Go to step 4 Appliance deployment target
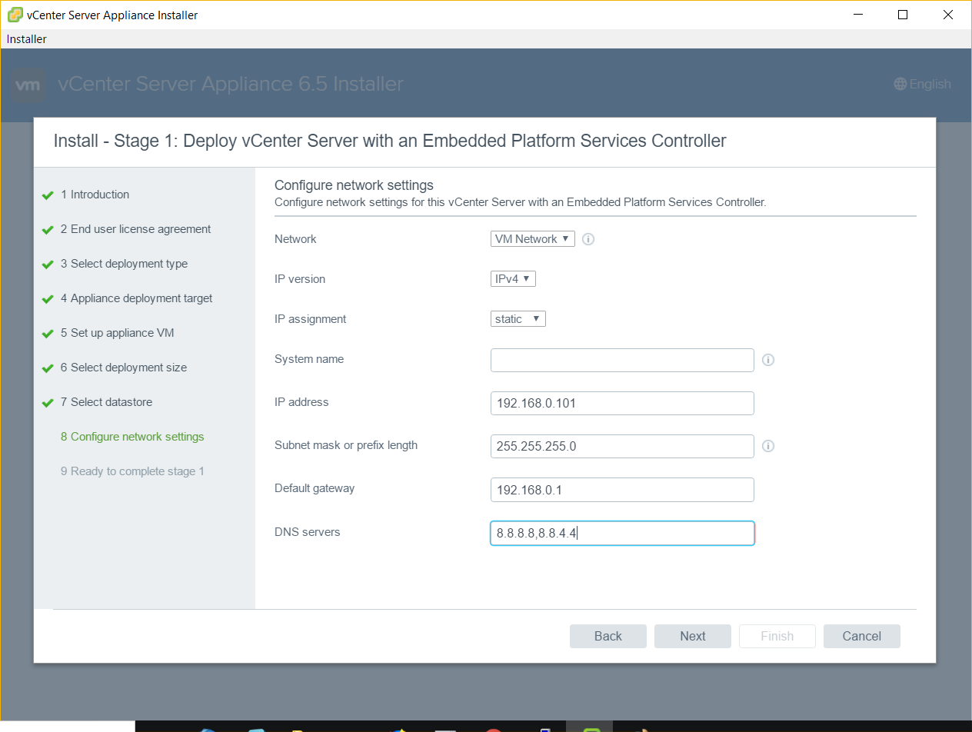The width and height of the screenshot is (972, 732). [136, 298]
